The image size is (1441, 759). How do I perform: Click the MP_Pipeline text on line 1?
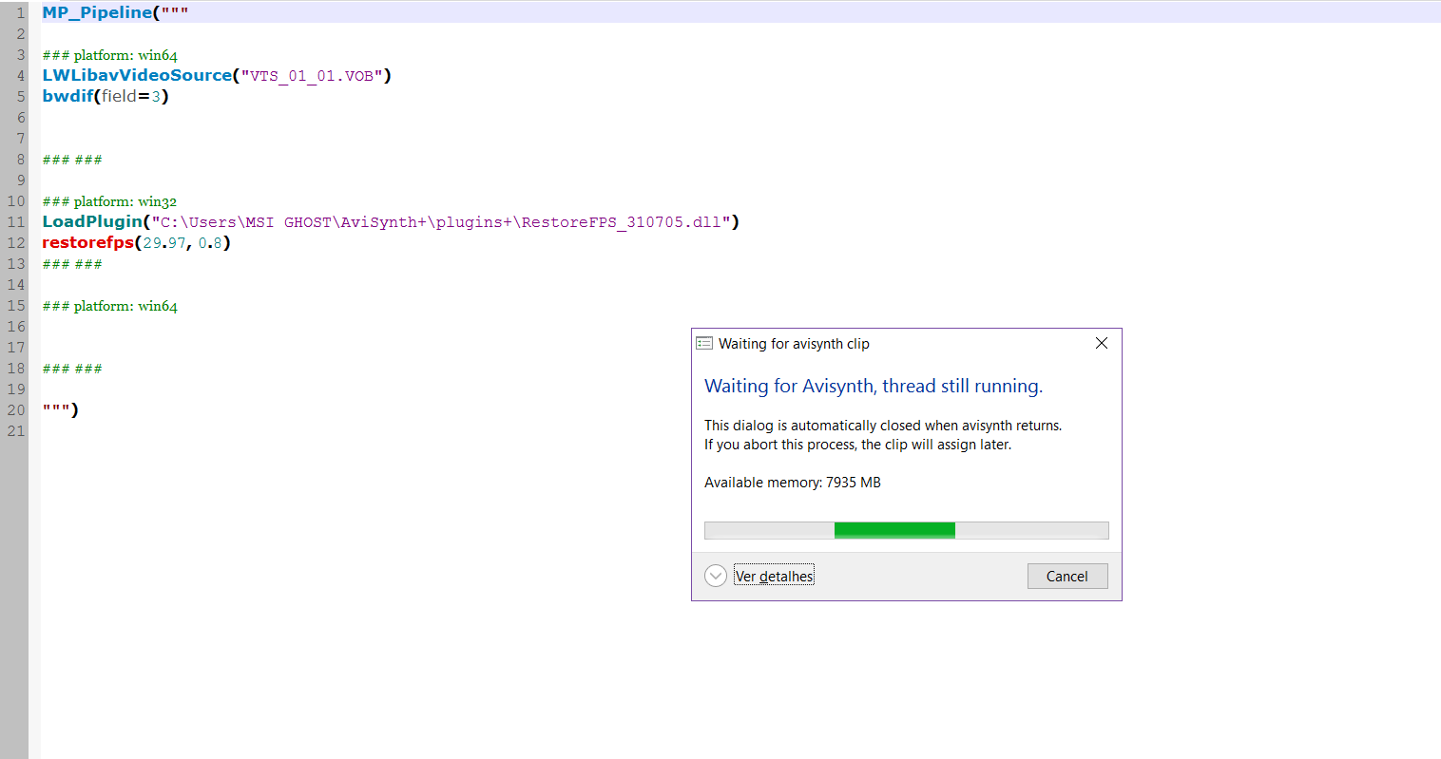click(x=97, y=12)
